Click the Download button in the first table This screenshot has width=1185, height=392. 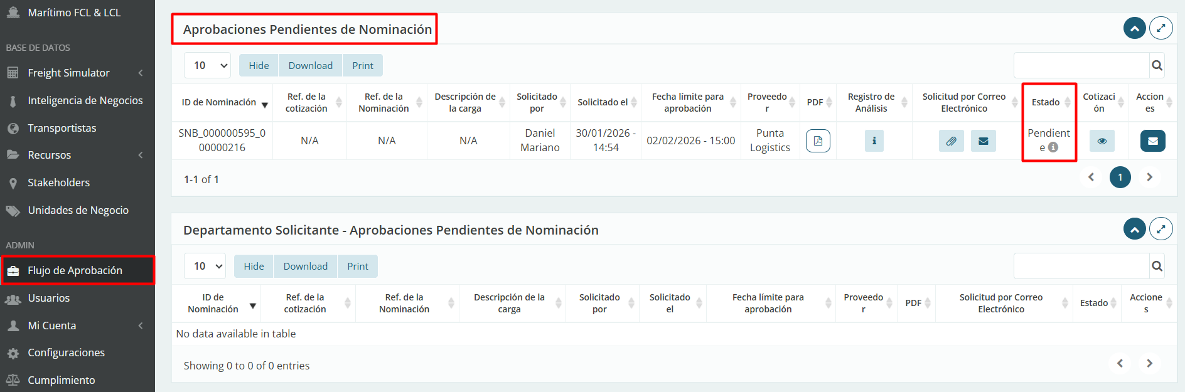(x=310, y=65)
